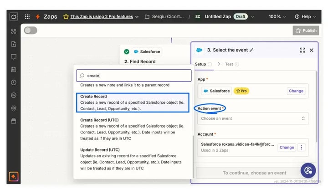This screenshot has height=194, width=328.
Task: Open the Sergiu Cicort folder breadcrumb
Action: coord(168,16)
